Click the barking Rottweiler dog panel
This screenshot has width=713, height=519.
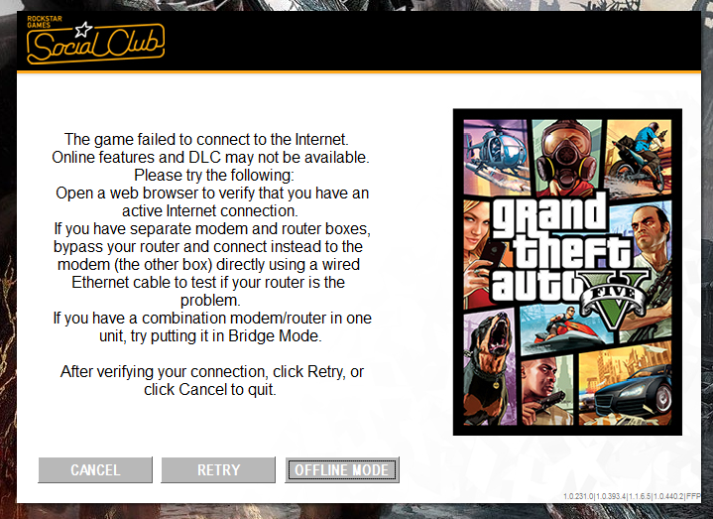point(489,368)
